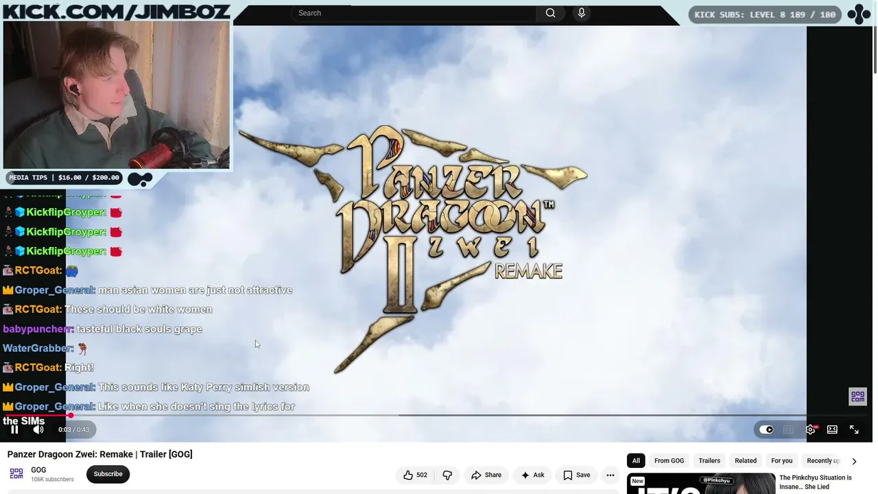Switch to theater mode
Image resolution: width=878 pixels, height=494 pixels.
832,430
